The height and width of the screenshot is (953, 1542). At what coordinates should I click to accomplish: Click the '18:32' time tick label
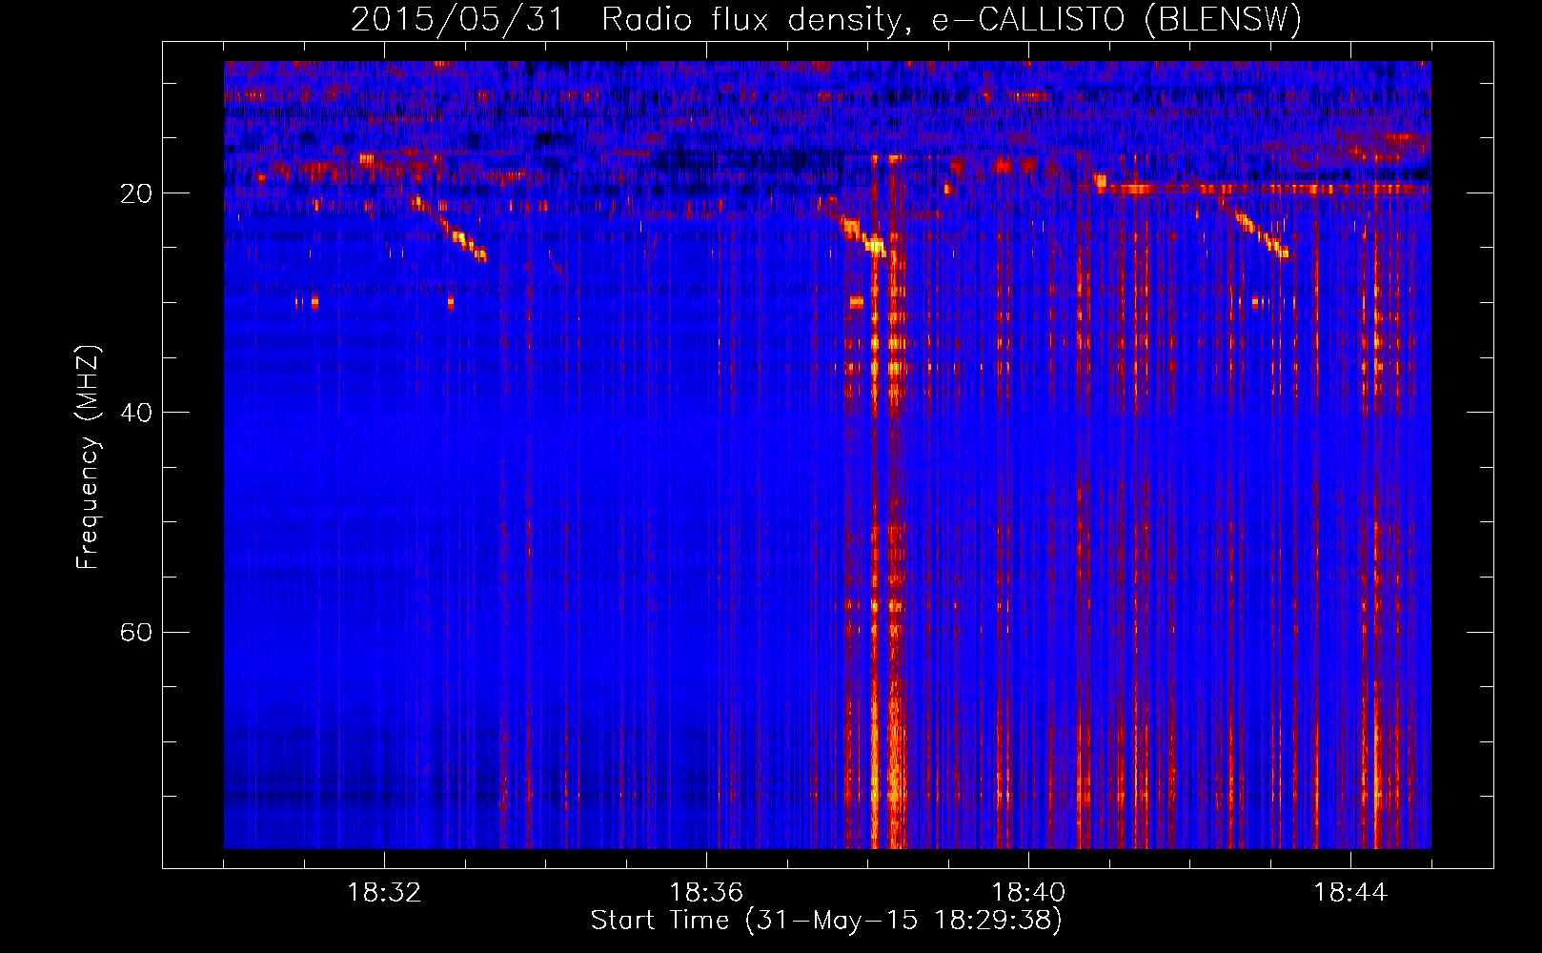click(x=384, y=893)
